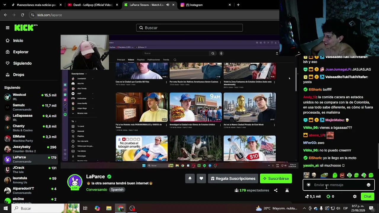Click the Kicks balance showing 0
This screenshot has height=213, width=379.
pos(330,196)
